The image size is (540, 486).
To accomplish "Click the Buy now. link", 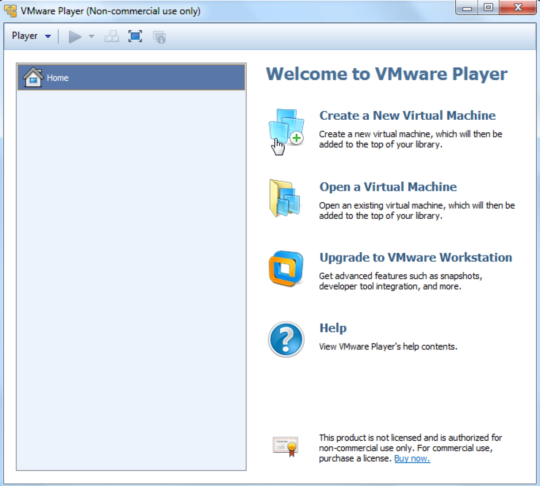I will pyautogui.click(x=412, y=459).
